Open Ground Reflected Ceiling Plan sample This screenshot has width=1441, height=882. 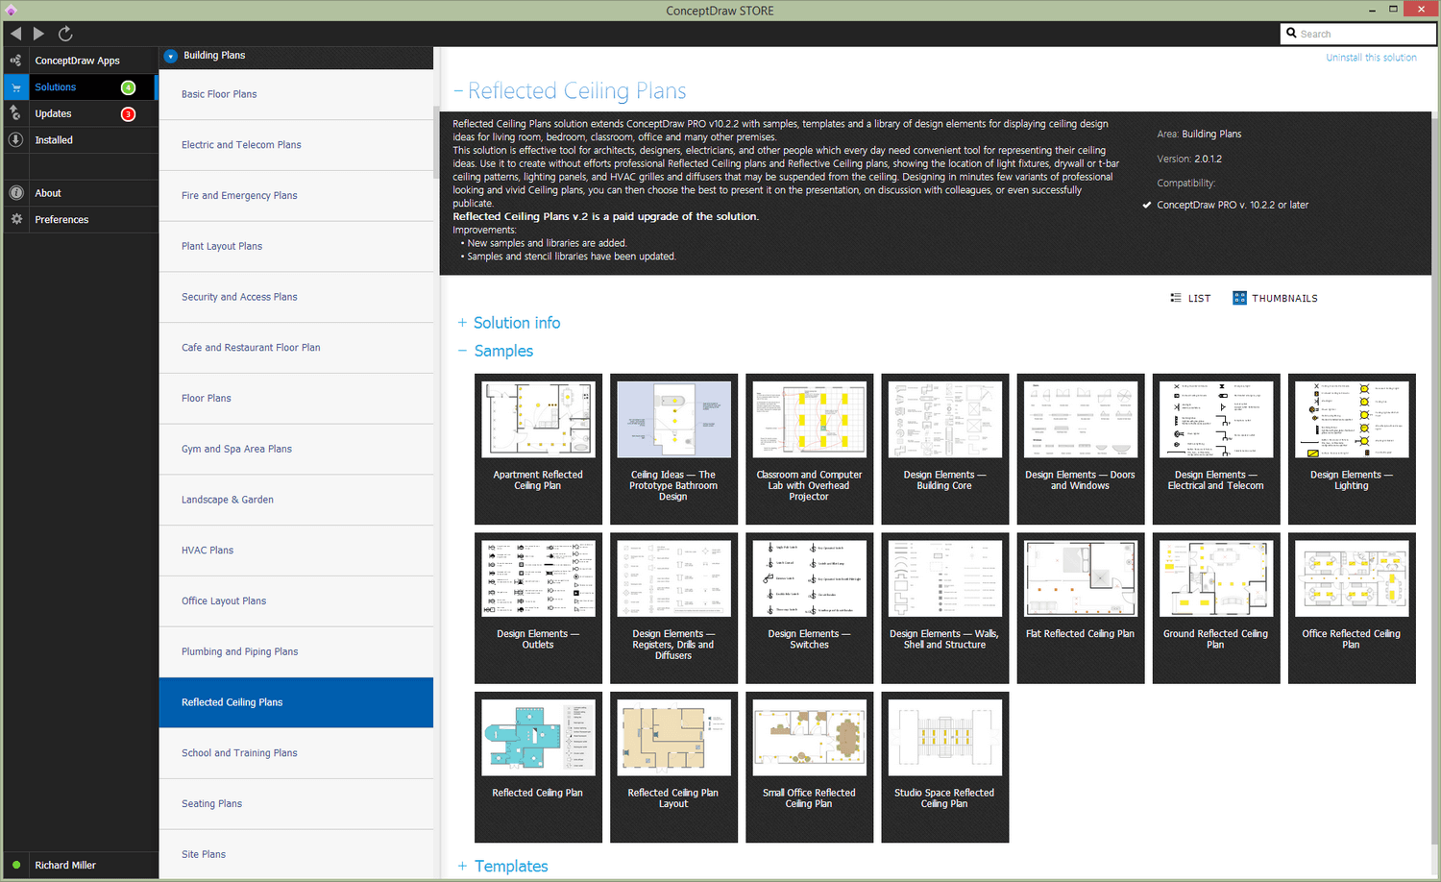click(x=1216, y=608)
